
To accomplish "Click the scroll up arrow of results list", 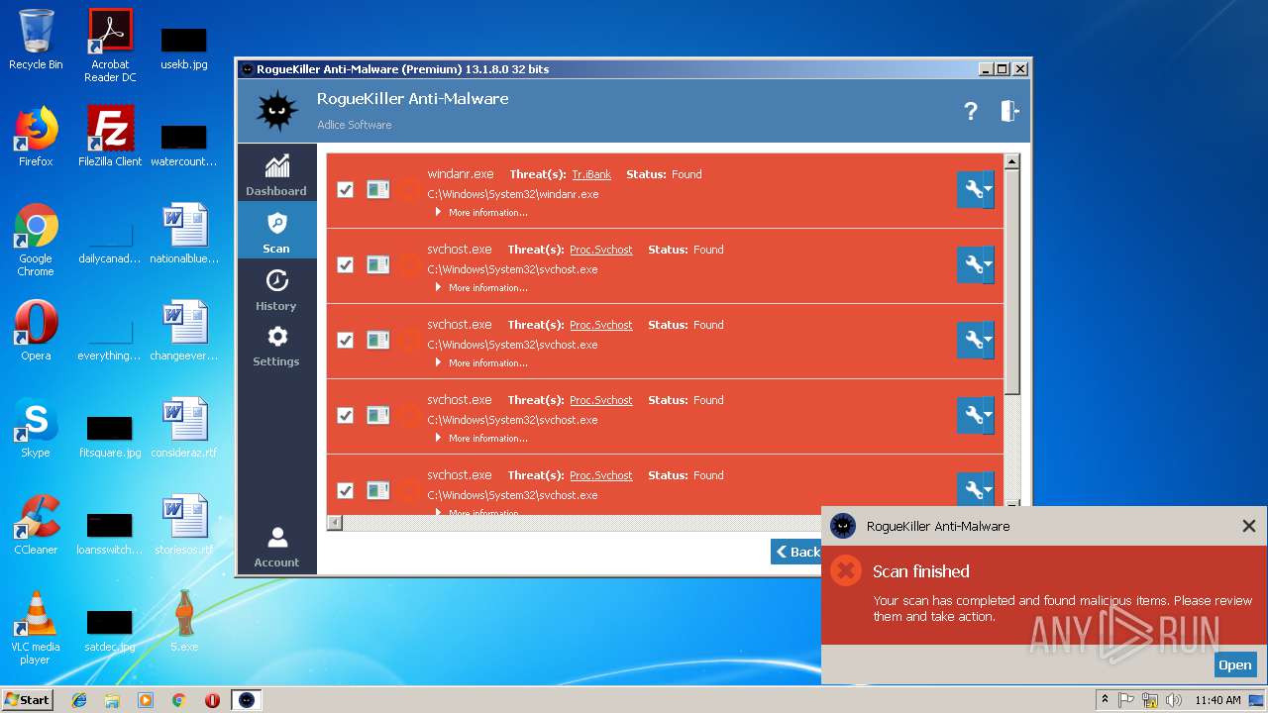I will [1011, 161].
